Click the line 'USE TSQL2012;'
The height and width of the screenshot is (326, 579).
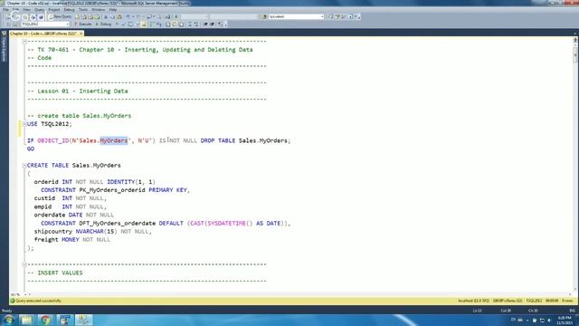point(50,124)
